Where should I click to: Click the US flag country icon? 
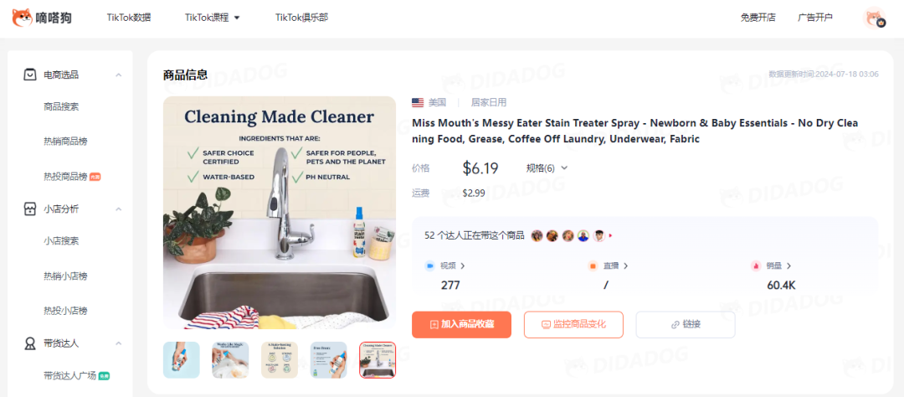(418, 103)
